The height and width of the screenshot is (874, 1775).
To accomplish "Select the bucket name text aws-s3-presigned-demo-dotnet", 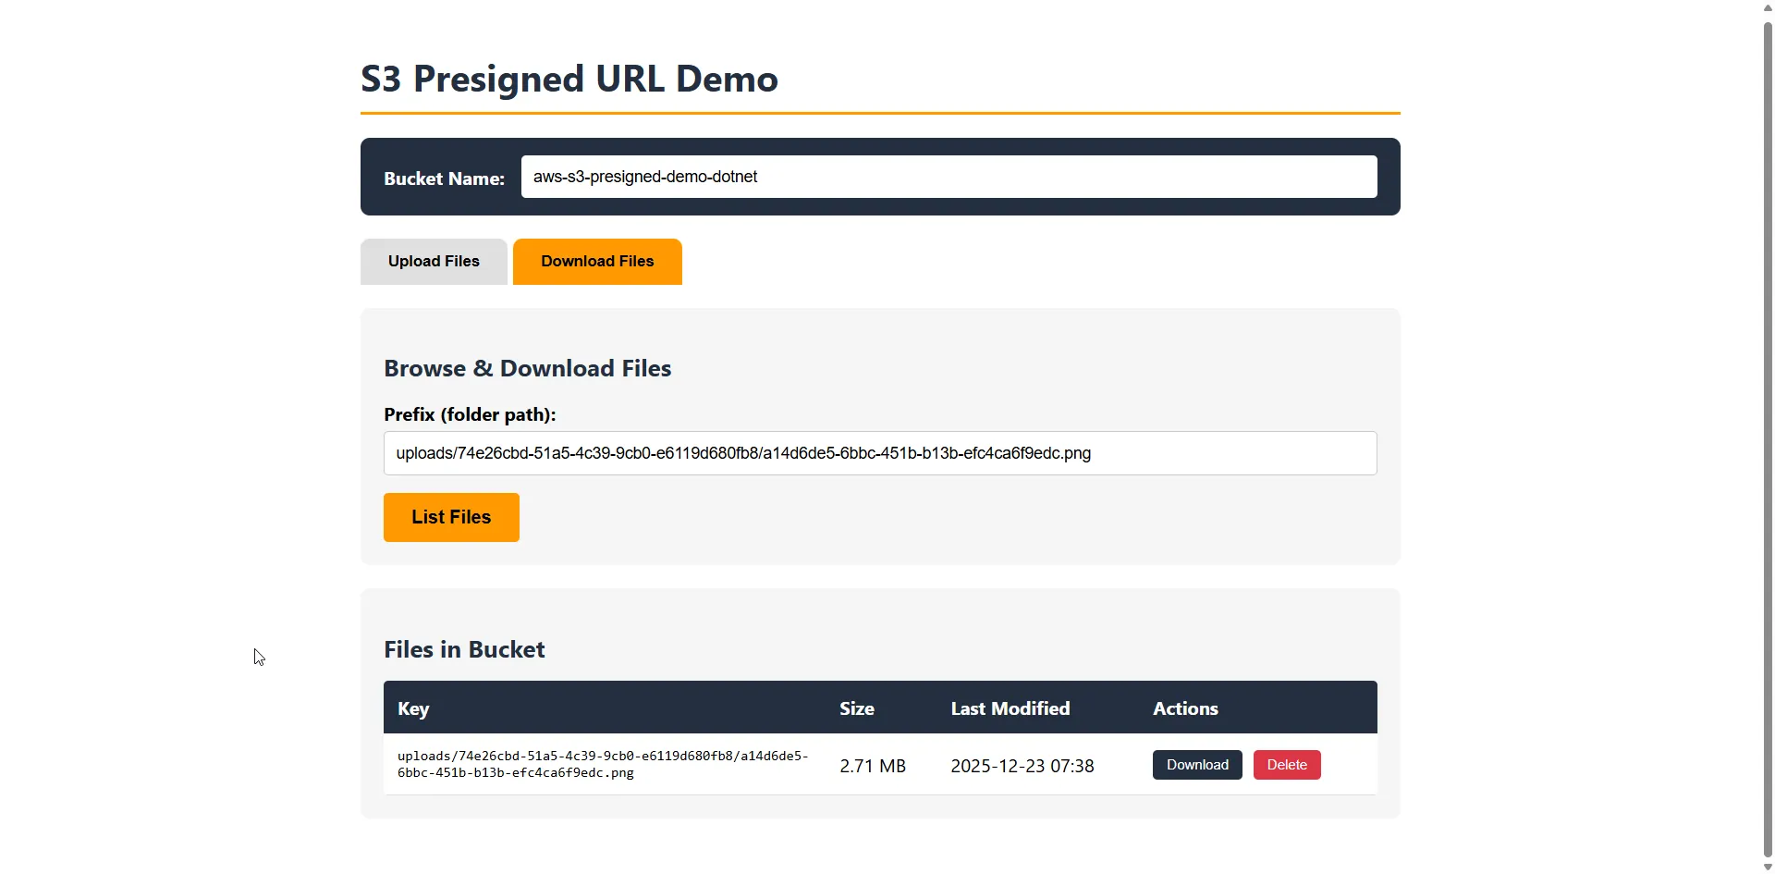I will [x=644, y=176].
